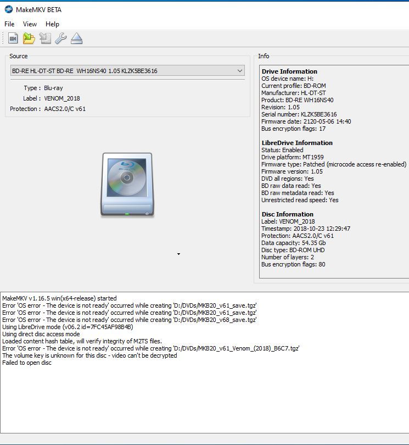Click the Protection value AACS2.0/C v61 in Source
This screenshot has height=445, width=409.
tap(65, 109)
